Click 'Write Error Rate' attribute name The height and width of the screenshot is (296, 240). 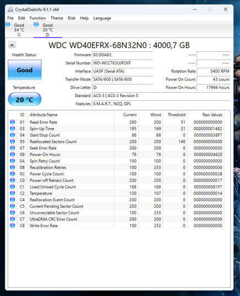[x=43, y=225]
